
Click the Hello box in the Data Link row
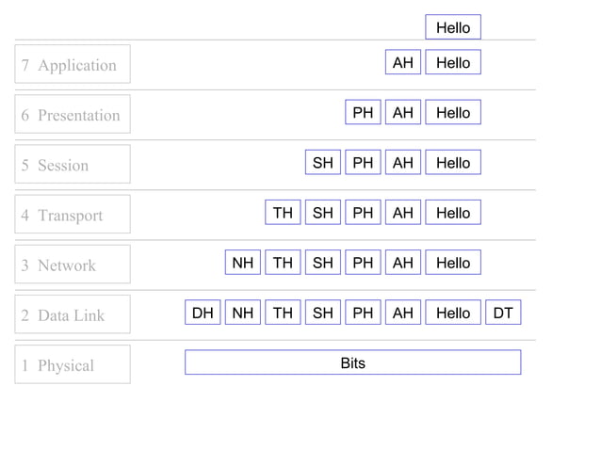453,313
